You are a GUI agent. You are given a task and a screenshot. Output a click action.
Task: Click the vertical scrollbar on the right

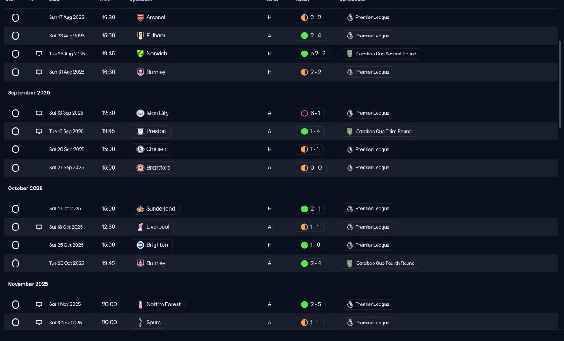(x=560, y=83)
